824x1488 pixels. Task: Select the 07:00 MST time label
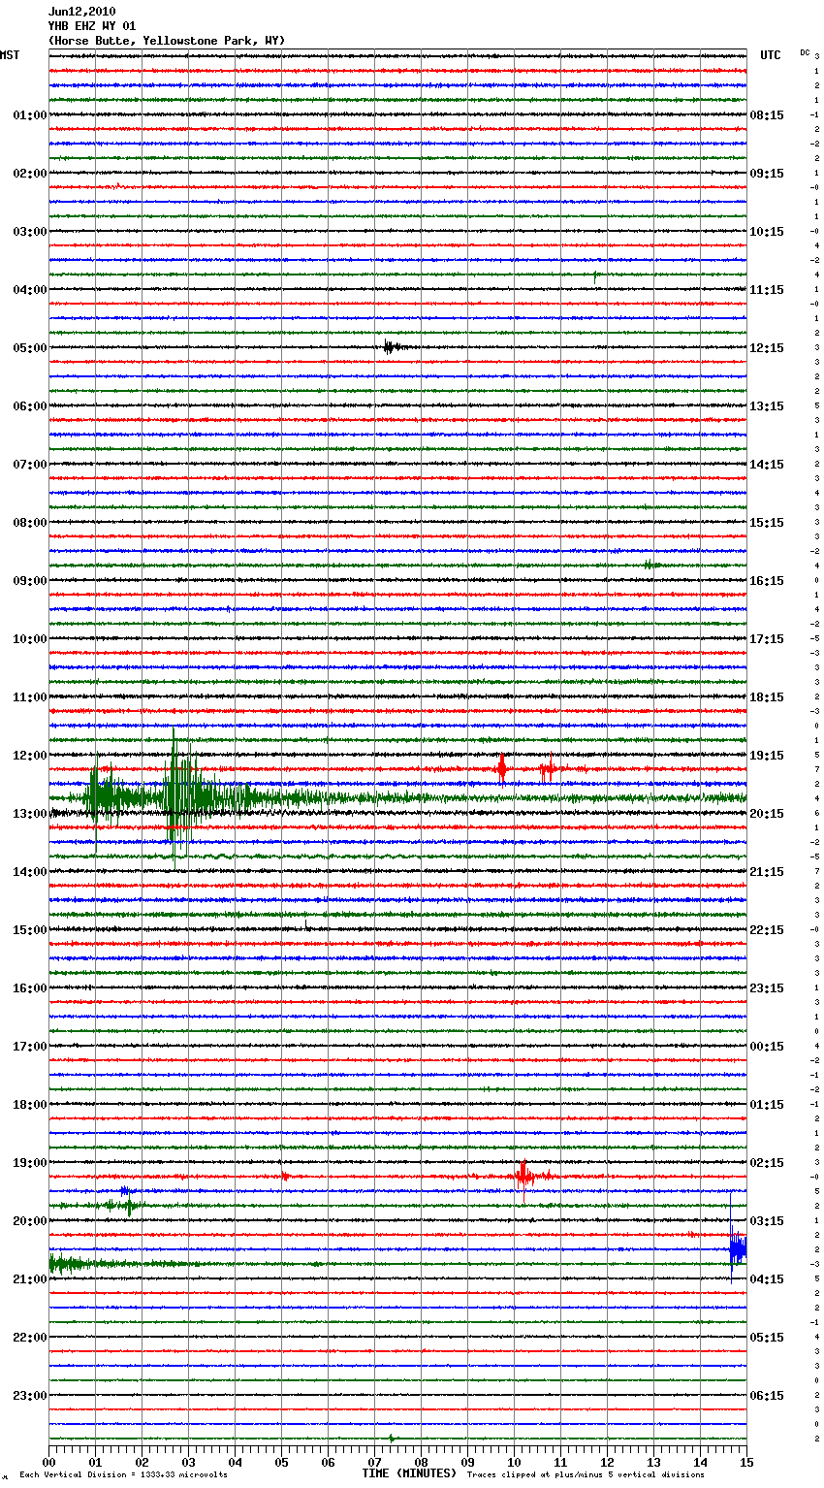(29, 465)
